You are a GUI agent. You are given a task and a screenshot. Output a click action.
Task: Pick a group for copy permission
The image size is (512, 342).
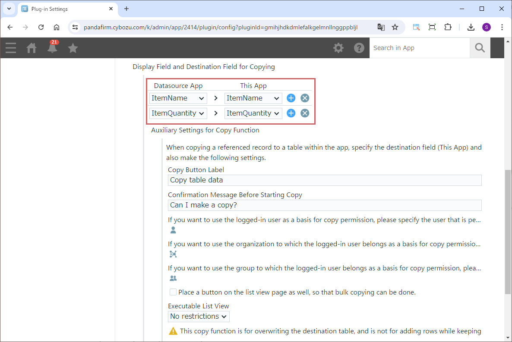pos(173,278)
